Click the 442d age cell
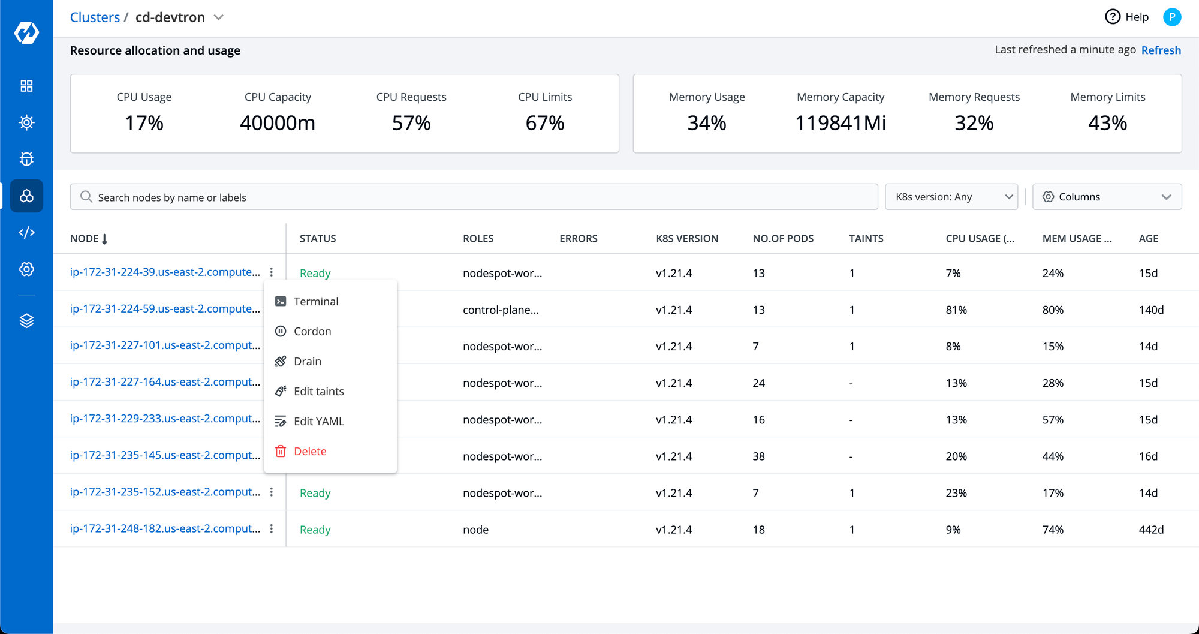The width and height of the screenshot is (1199, 634). (1151, 530)
